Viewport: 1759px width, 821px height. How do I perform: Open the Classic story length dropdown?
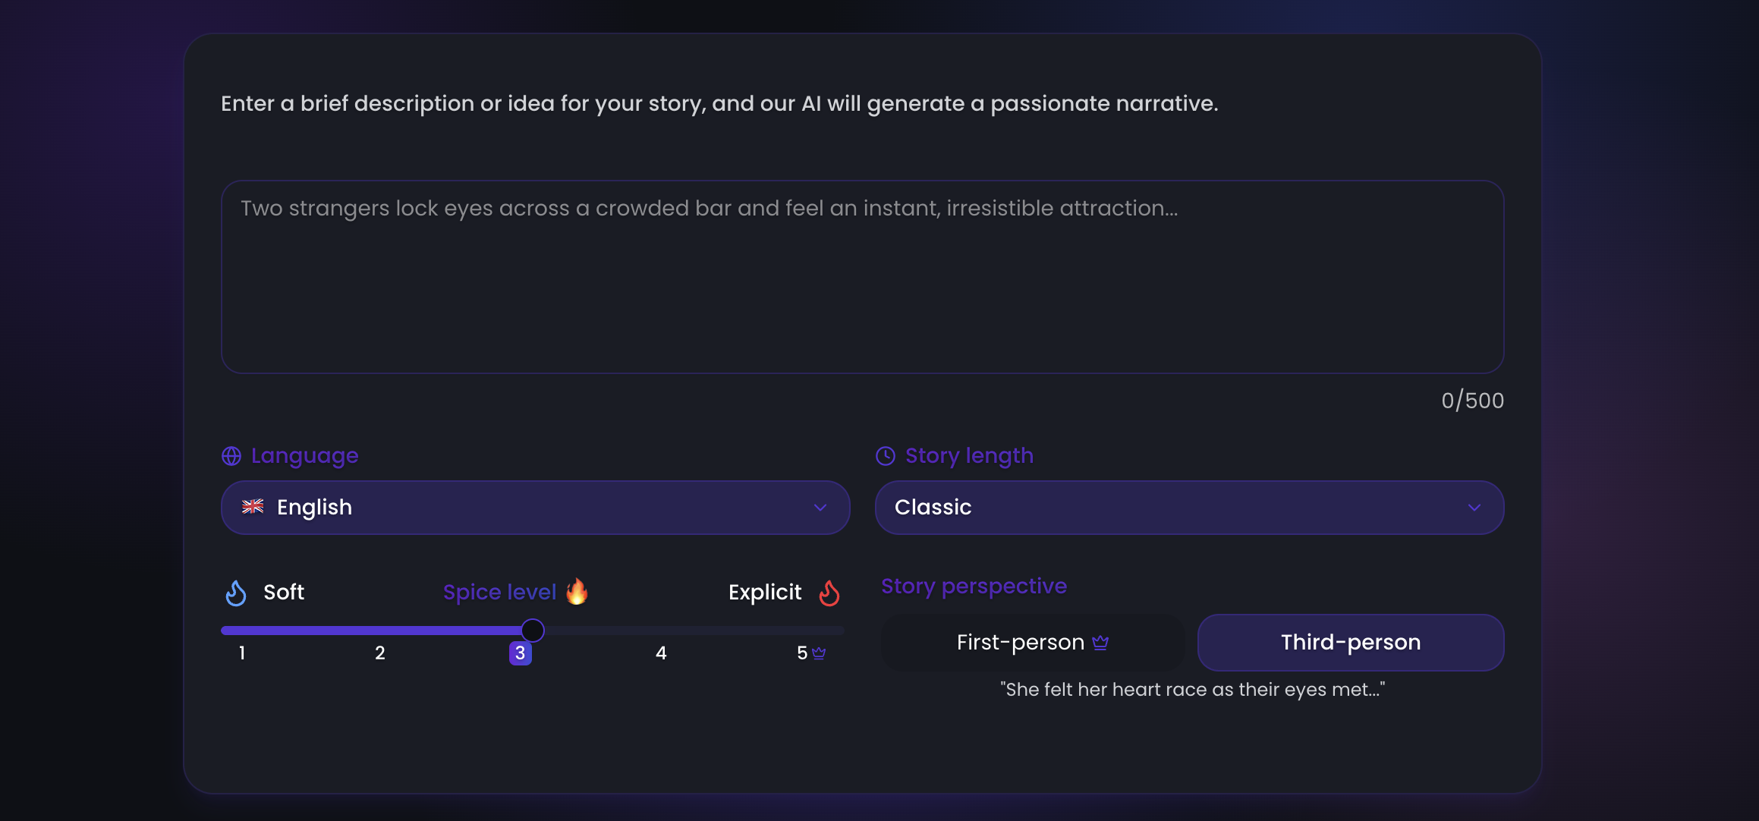pyautogui.click(x=1189, y=508)
